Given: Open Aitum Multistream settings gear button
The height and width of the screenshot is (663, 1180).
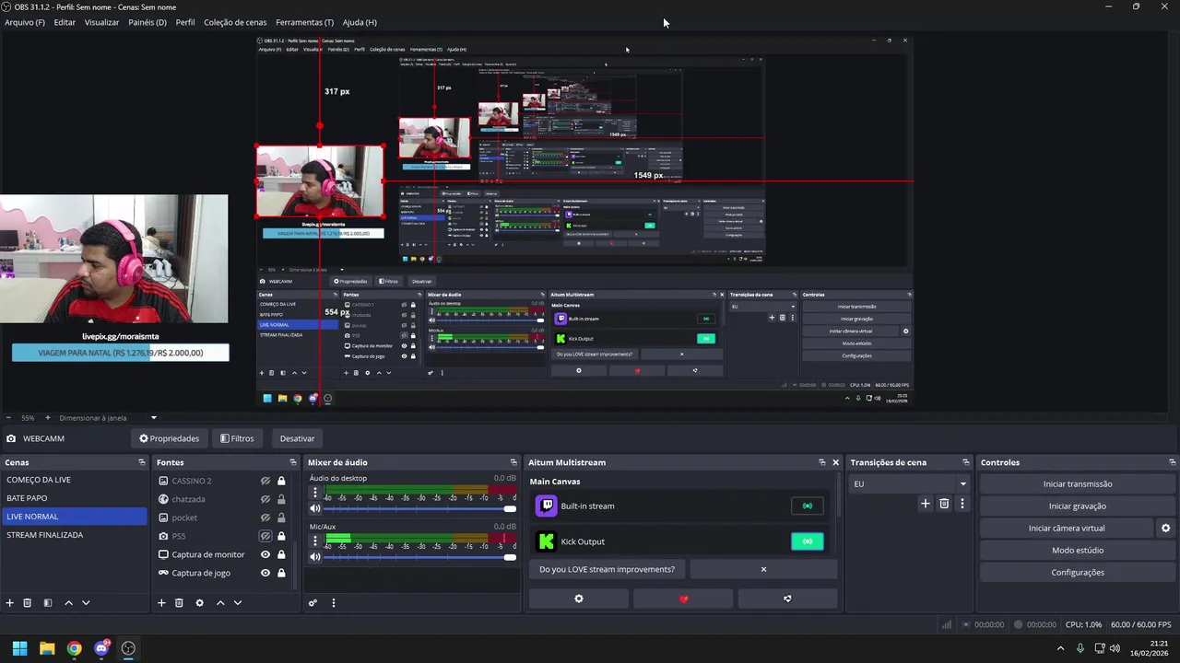Looking at the screenshot, I should pos(579,599).
